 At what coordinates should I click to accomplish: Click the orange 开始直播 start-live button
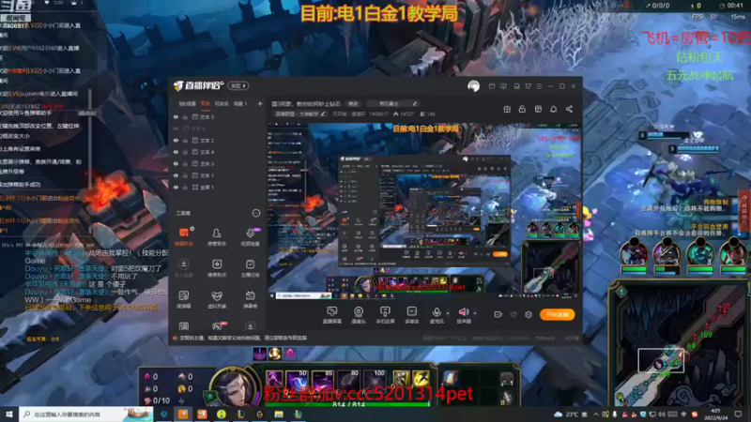pos(557,314)
